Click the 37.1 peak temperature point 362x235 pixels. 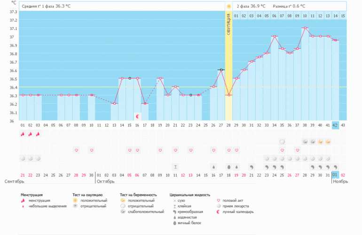click(305, 28)
